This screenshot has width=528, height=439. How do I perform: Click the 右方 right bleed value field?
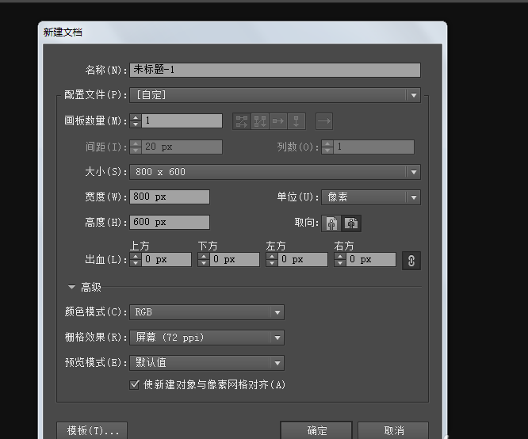point(371,260)
